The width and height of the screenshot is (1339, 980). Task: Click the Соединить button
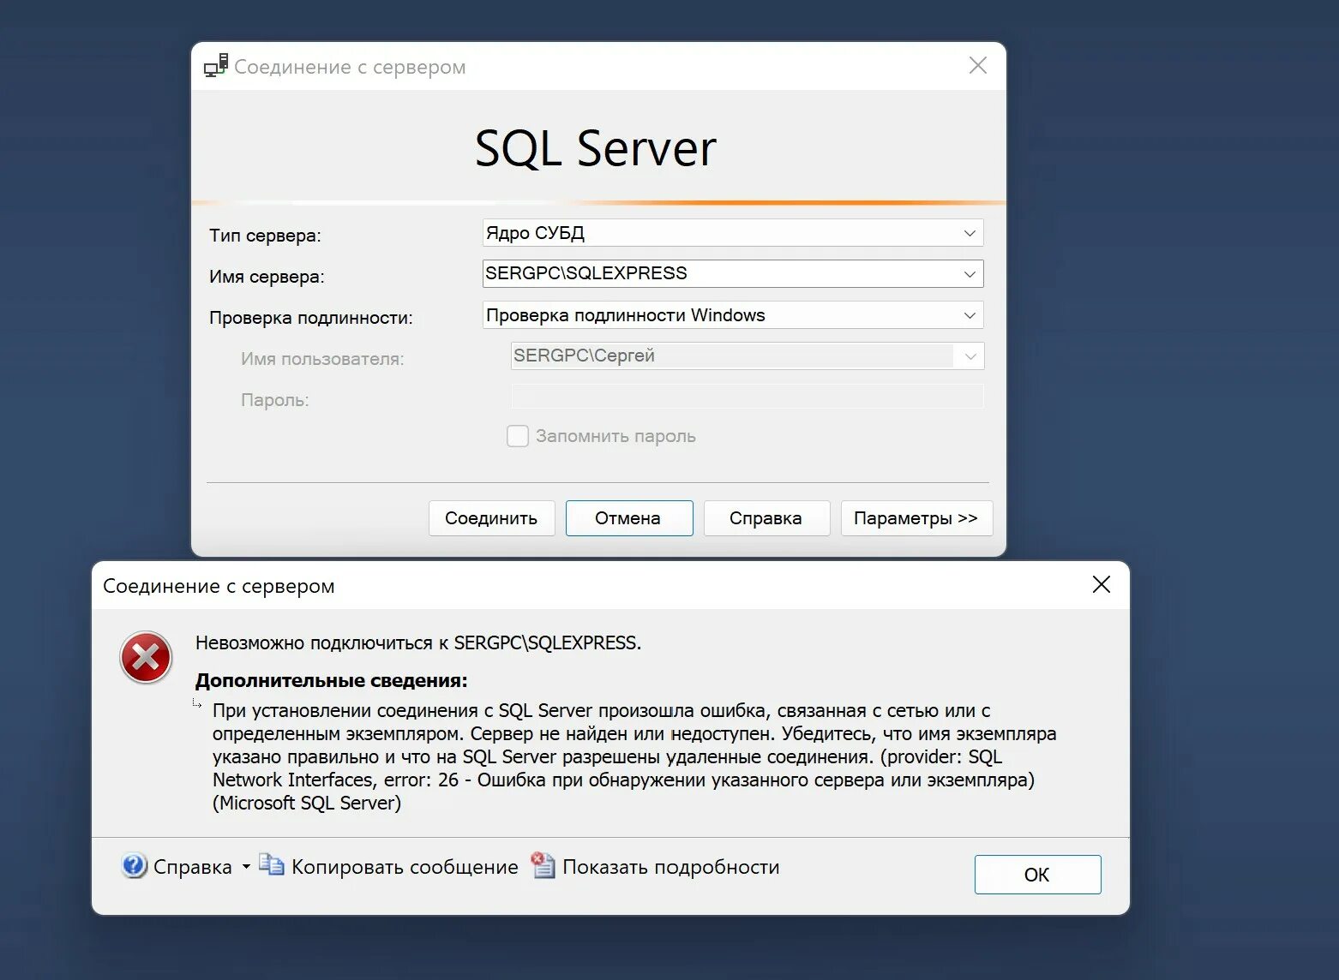pos(491,517)
